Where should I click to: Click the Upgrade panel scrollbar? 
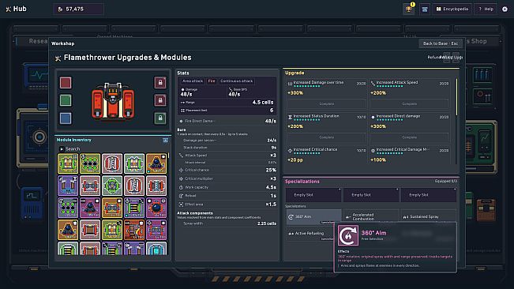pyautogui.click(x=456, y=96)
